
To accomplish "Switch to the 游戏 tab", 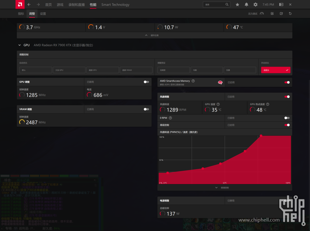I will 60,4.
